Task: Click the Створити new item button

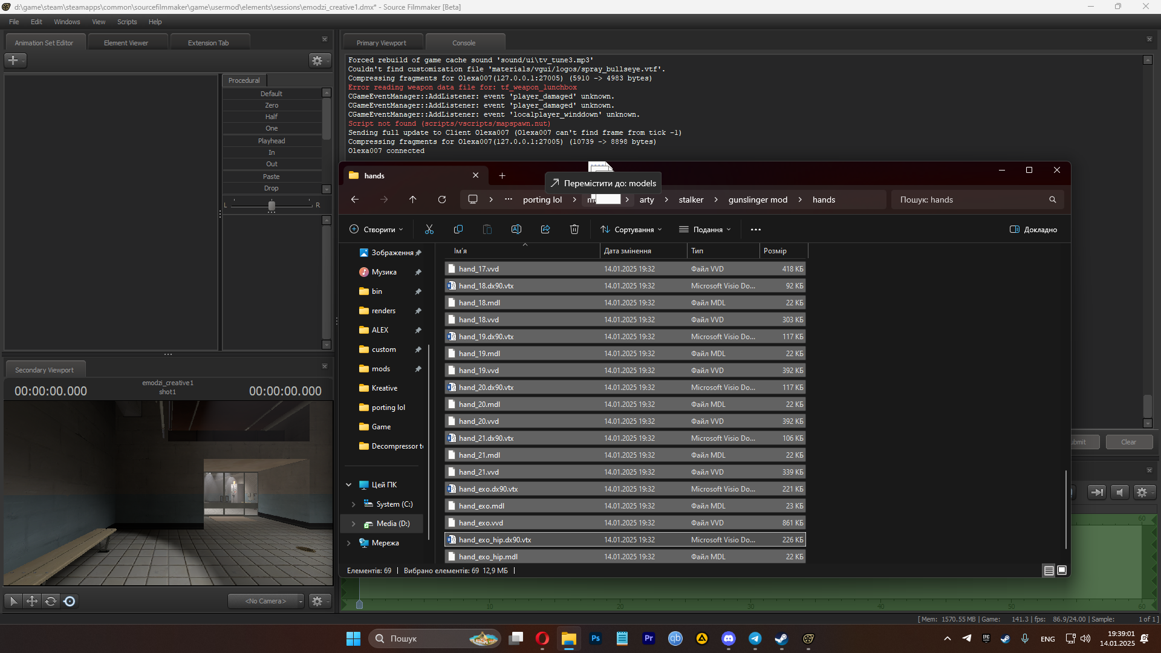Action: click(376, 230)
